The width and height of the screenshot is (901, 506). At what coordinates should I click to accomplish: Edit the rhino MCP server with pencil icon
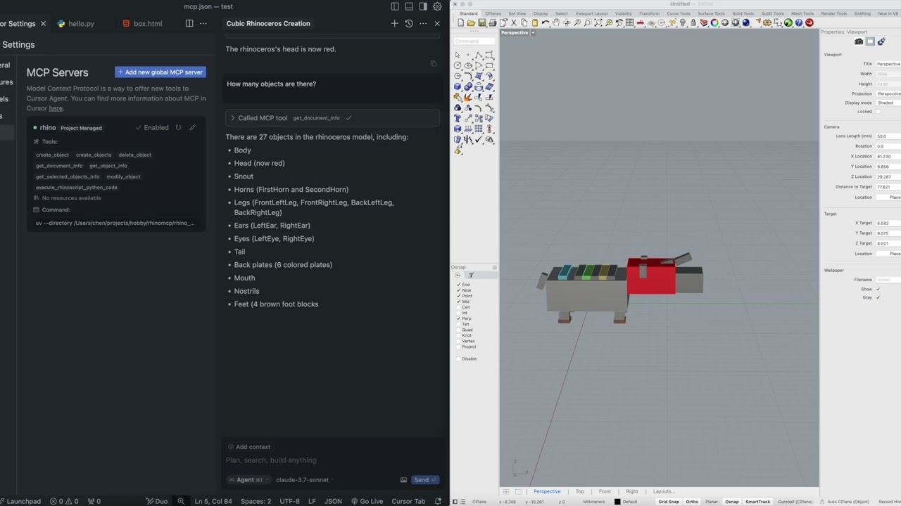pos(192,127)
